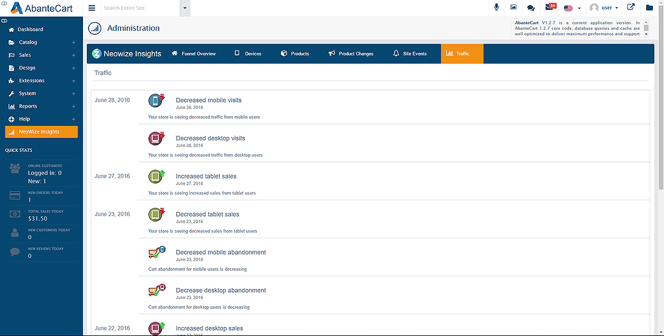The image size is (664, 336).
Task: Open the Decrease desktop abandonment event
Action: point(221,290)
